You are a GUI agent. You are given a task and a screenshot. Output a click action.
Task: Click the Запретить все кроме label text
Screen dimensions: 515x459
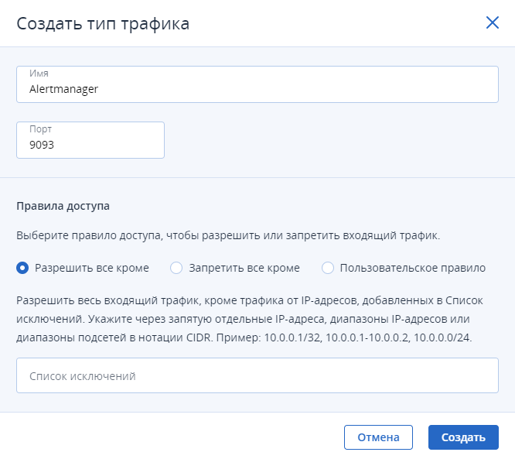pyautogui.click(x=244, y=268)
